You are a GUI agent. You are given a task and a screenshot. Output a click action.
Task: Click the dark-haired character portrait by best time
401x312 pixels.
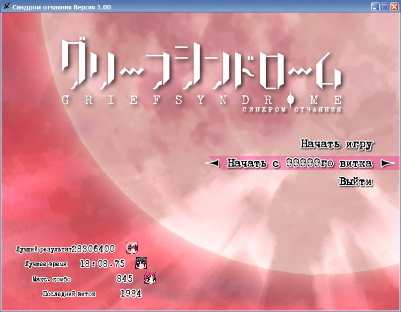141,263
